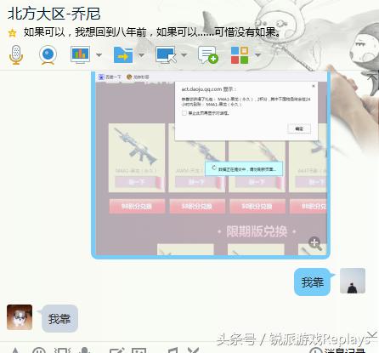The image size is (379, 353).
Task: Click the blue 我靠 message bubble
Action: (312, 282)
